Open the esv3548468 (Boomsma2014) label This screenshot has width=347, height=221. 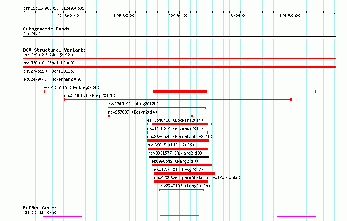tap(175, 120)
